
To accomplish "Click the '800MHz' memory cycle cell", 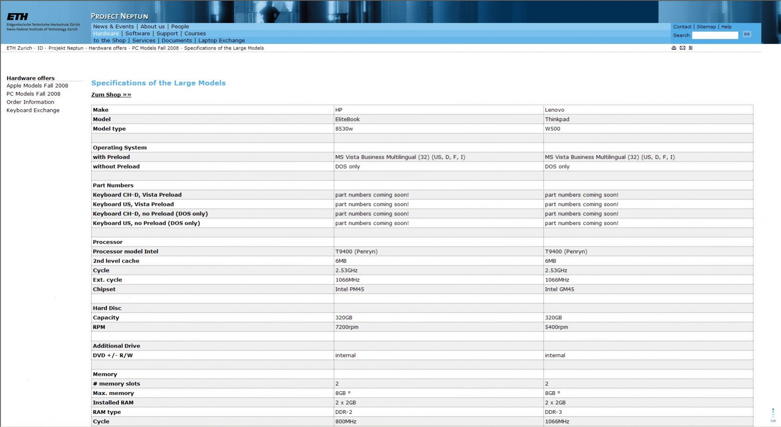I will pyautogui.click(x=438, y=422).
